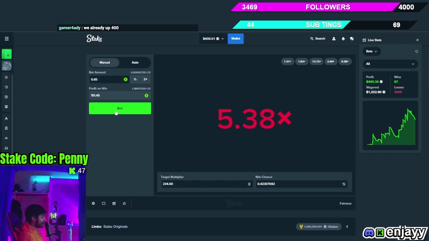This screenshot has height=241, width=429.
Task: Click the $400.36 profit value
Action: click(372, 82)
